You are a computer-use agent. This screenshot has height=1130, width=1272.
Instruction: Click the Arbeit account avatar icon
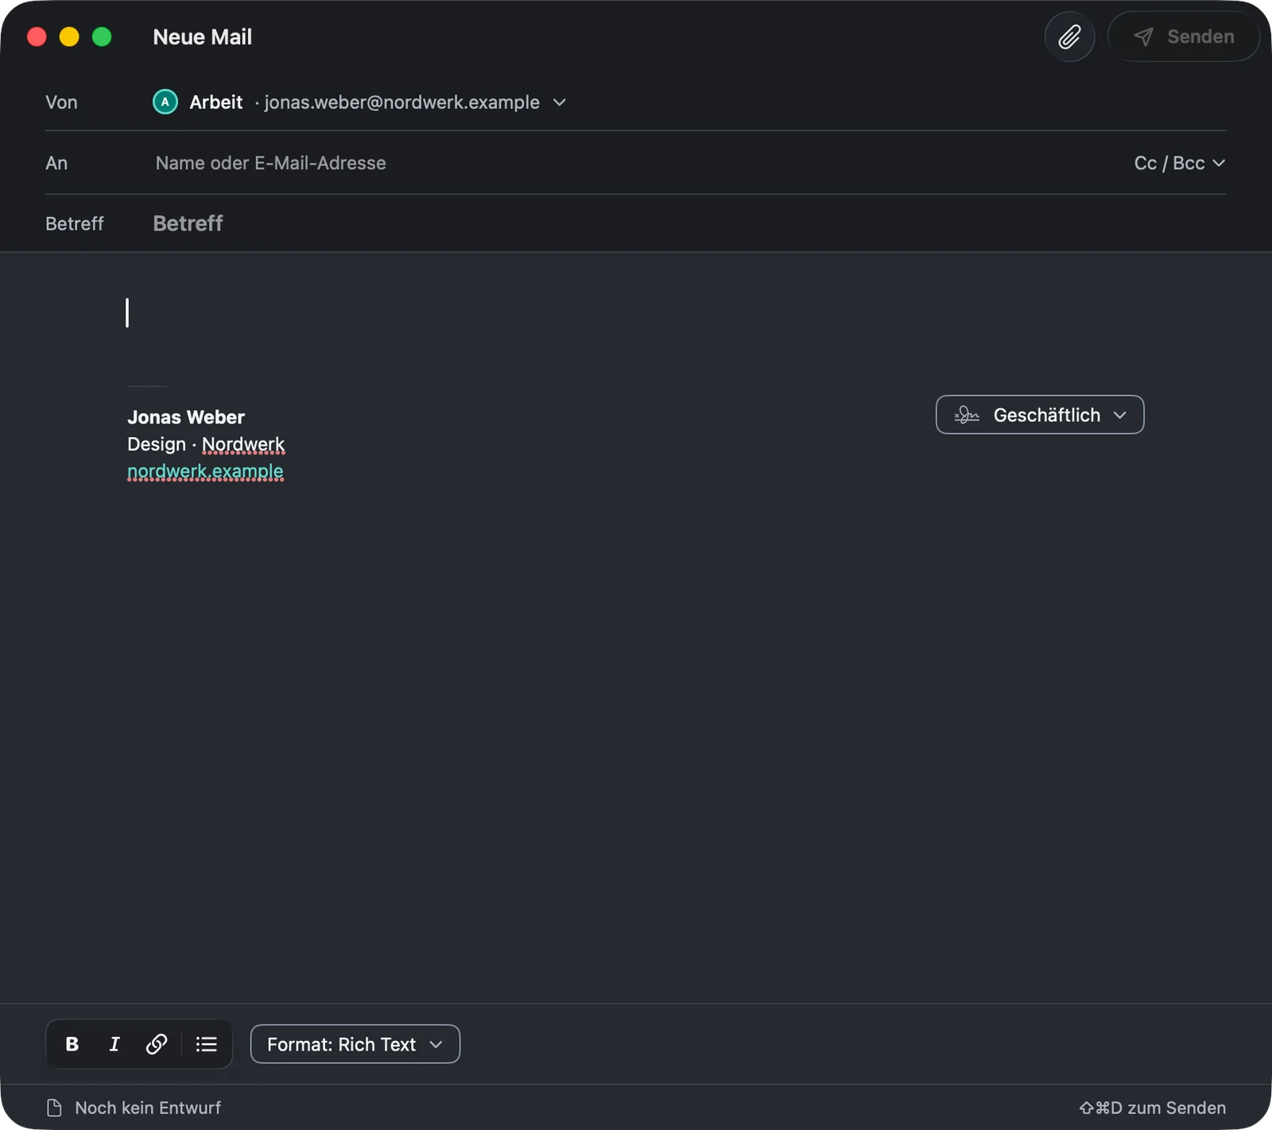[x=165, y=103]
